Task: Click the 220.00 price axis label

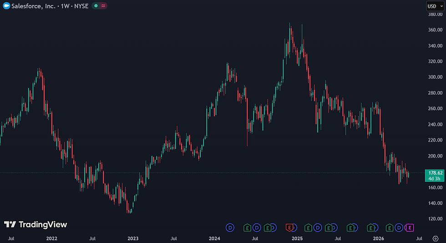Action: pos(435,140)
